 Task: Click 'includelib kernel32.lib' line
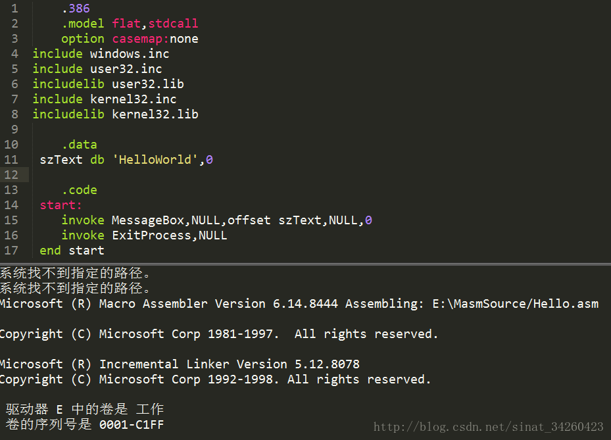[115, 114]
